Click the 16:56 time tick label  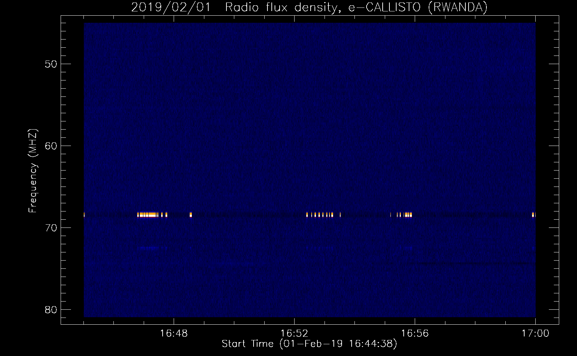[x=415, y=334]
